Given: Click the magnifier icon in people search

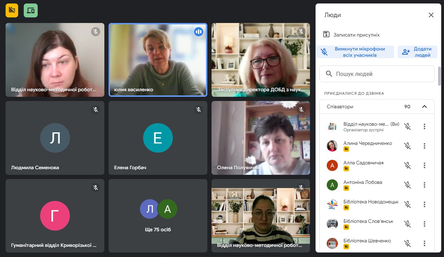Looking at the screenshot, I should tap(329, 74).
